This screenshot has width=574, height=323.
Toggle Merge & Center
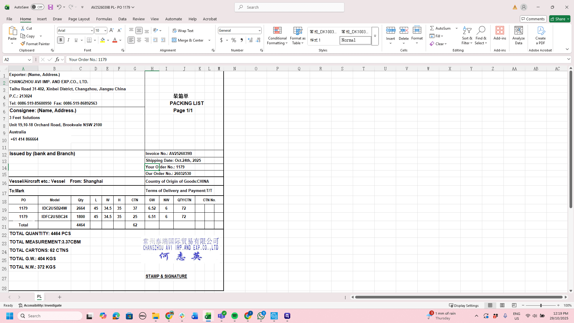(x=188, y=40)
